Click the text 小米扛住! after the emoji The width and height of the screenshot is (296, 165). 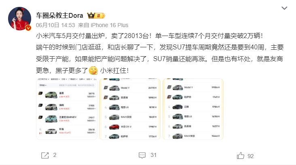pyautogui.click(x=114, y=71)
